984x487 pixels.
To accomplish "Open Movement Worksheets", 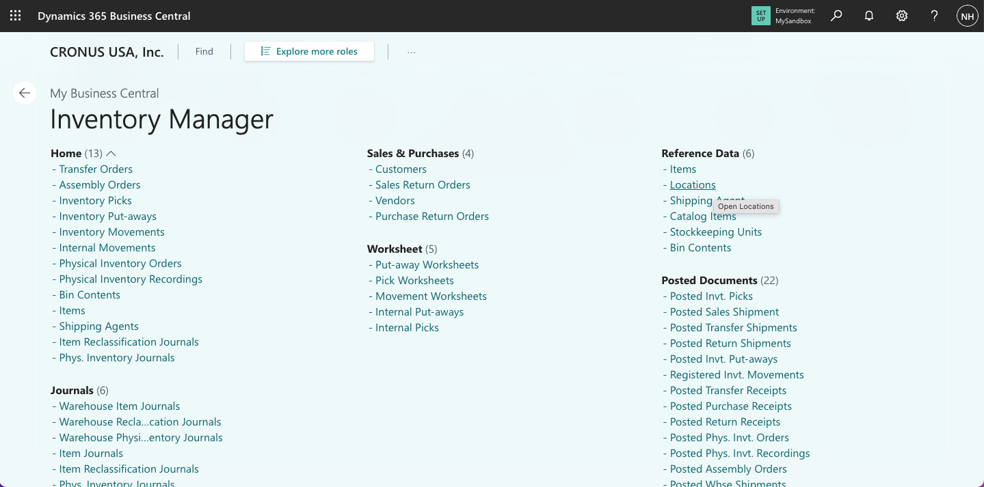I will (x=431, y=296).
